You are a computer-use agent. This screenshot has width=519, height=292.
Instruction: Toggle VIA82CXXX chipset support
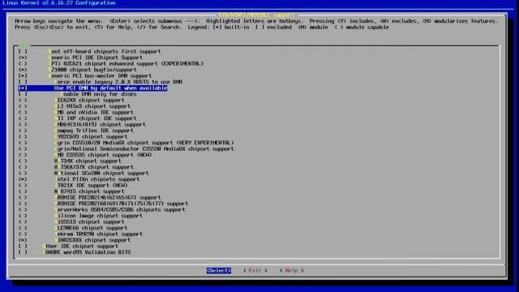tap(75, 240)
